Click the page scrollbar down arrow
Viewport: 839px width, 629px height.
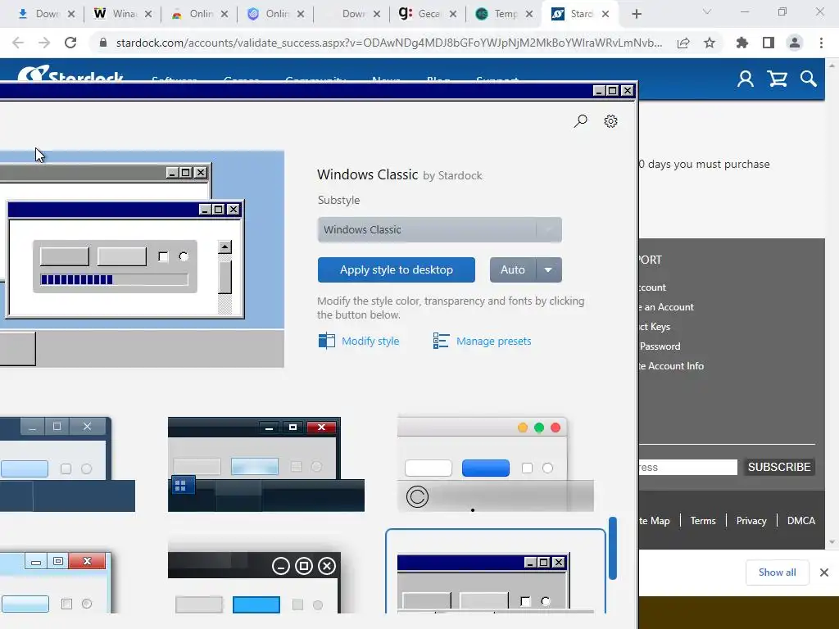point(832,542)
